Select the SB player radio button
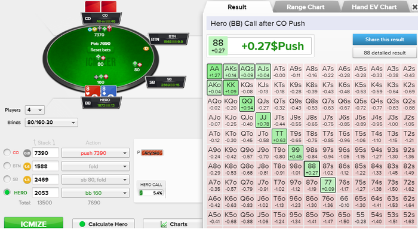 coord(7,179)
